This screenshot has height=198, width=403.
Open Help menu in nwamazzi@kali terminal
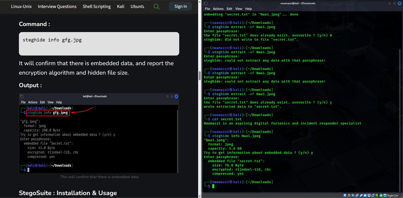click(x=249, y=9)
